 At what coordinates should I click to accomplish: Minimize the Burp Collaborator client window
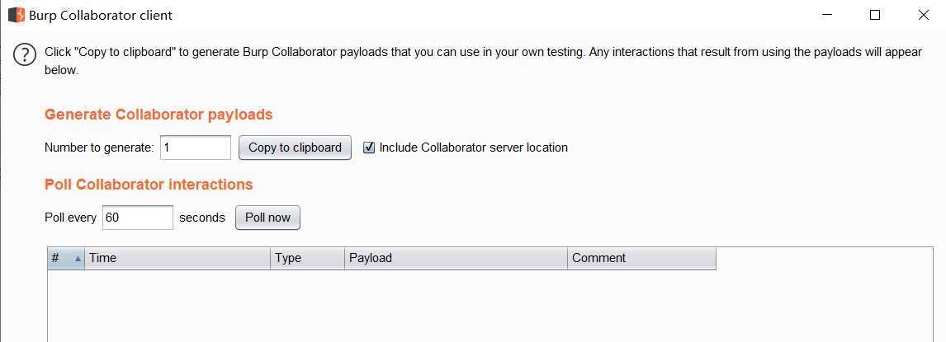tap(827, 15)
